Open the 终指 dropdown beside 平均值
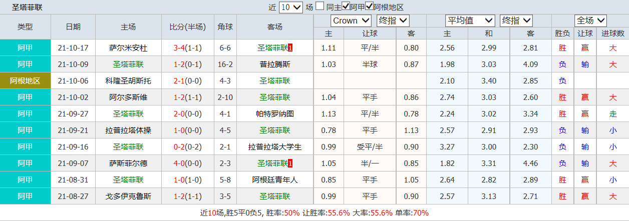 point(516,20)
